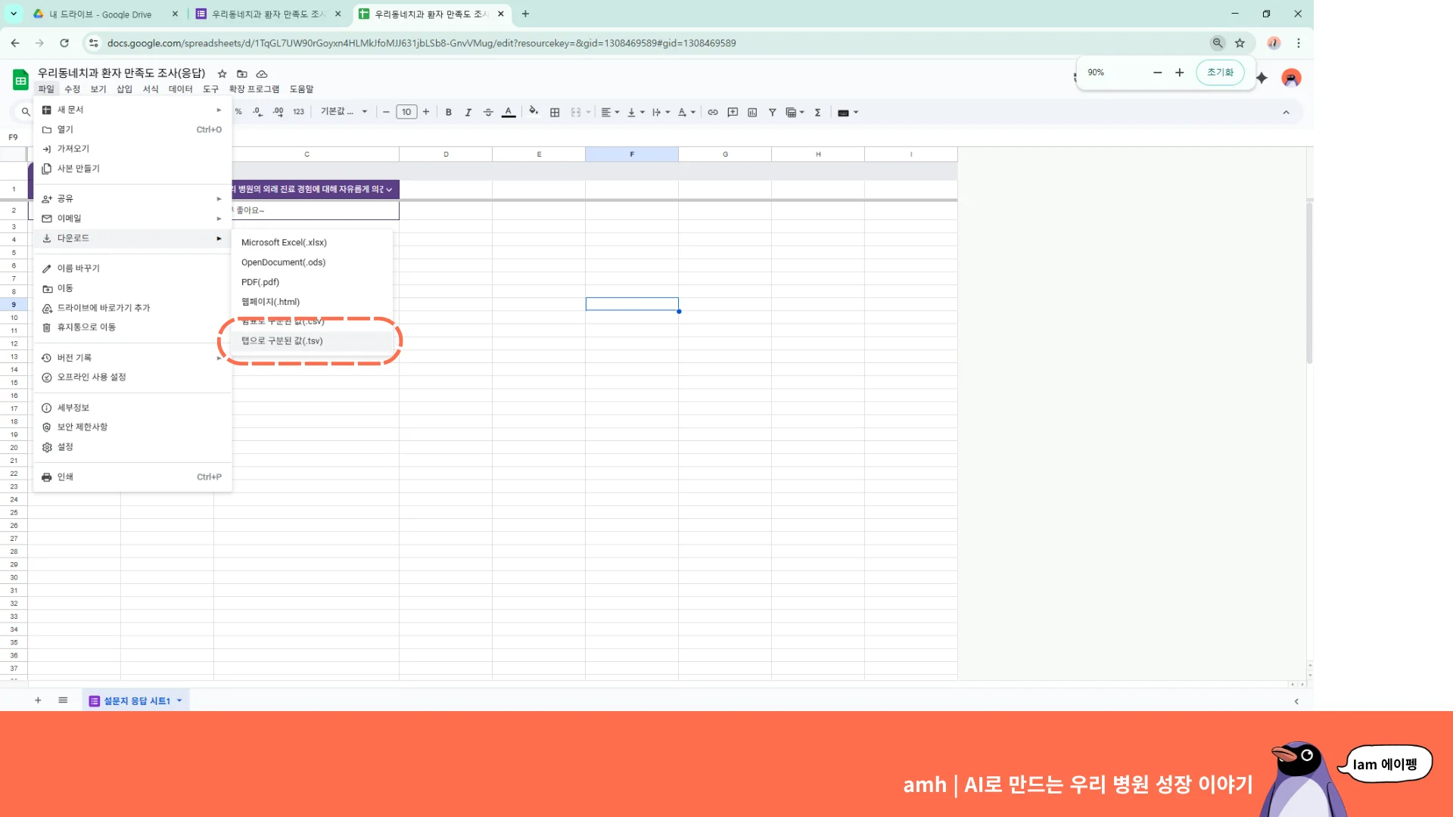Expand the font dropdown showing 기본값
Viewport: 1453px width, 817px height.
pos(344,112)
